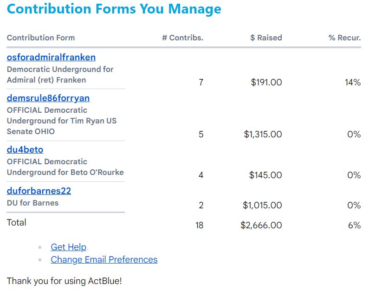Select the $ Raised column header

pos(266,38)
